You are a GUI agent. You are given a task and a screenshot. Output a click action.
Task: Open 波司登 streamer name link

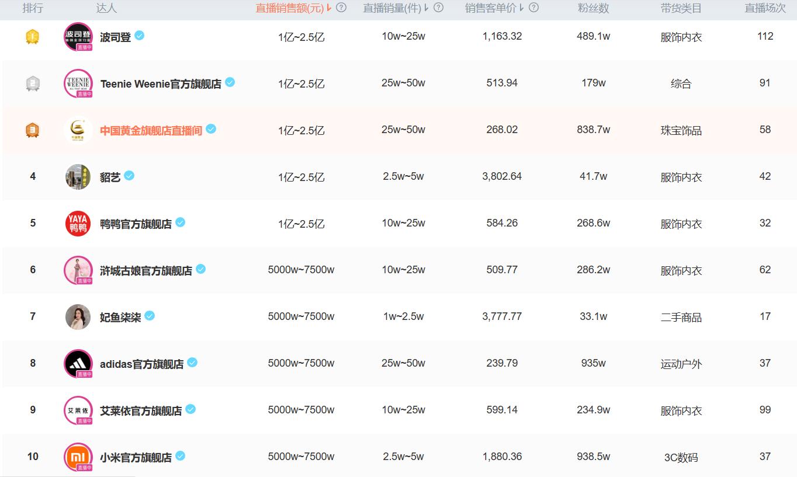click(x=115, y=37)
